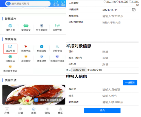Tap the 核酸运检 icon
Image resolution: width=141 pixels, height=117 pixels.
[42, 48]
